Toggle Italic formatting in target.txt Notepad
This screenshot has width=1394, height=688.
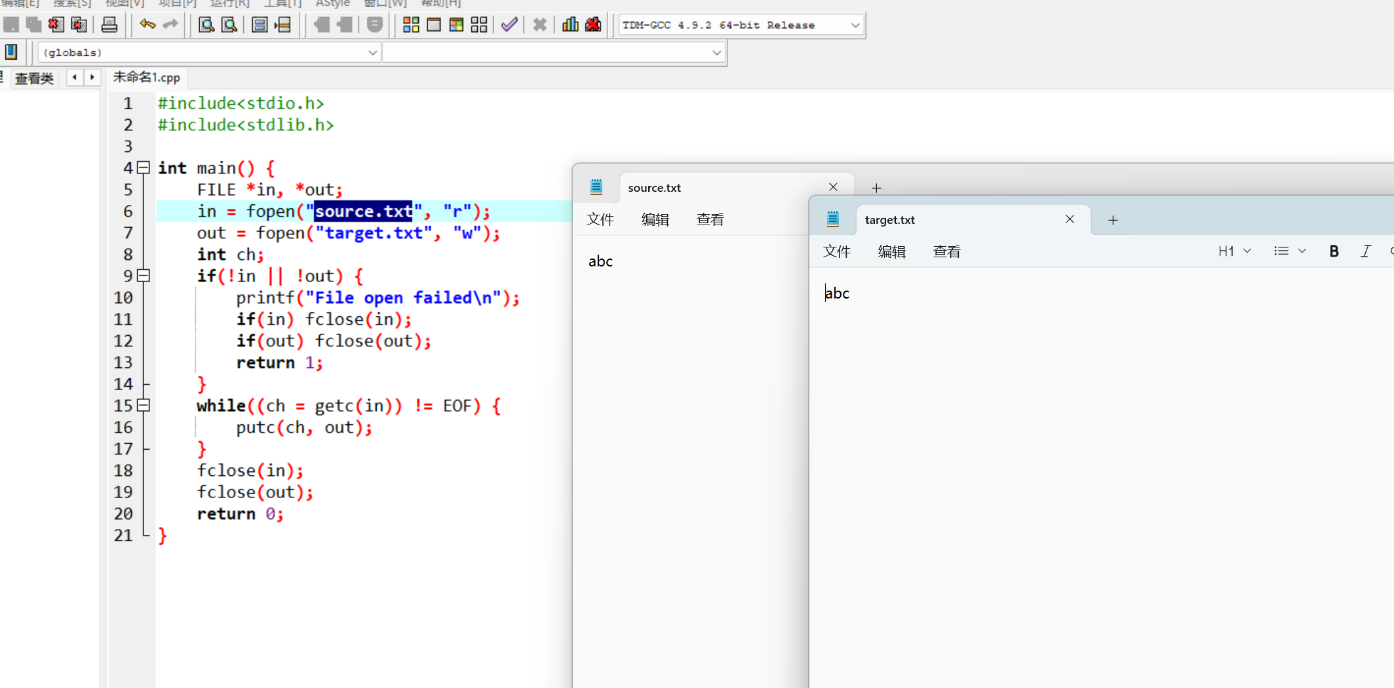point(1365,251)
